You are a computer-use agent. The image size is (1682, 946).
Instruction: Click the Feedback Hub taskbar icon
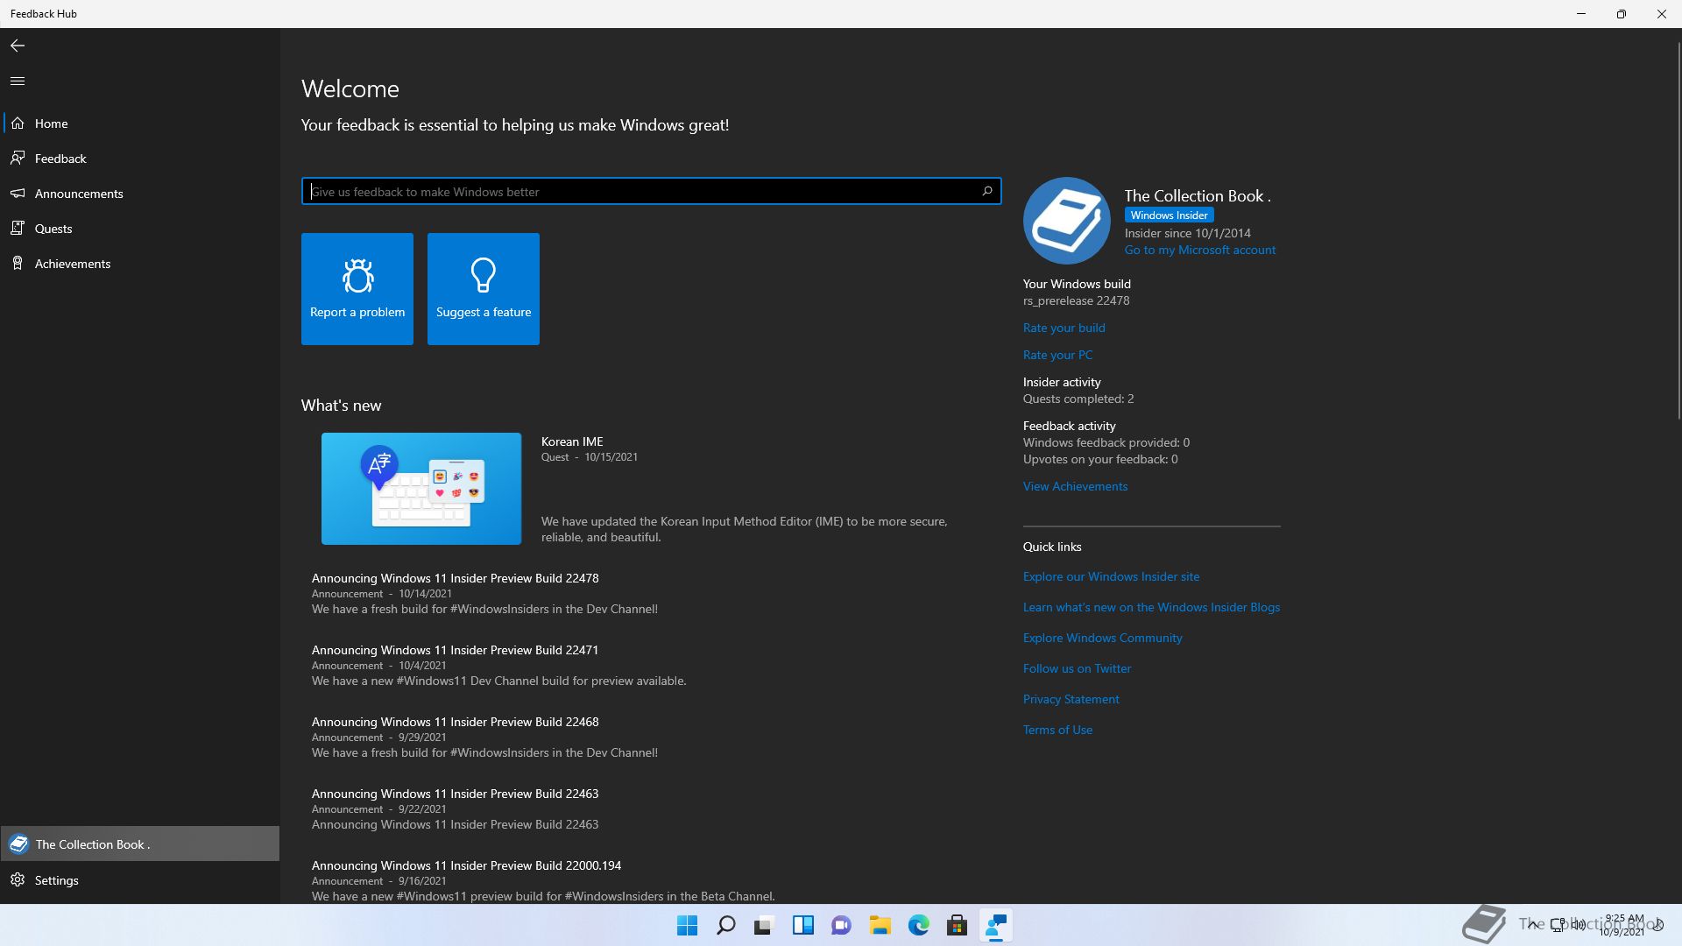(996, 925)
